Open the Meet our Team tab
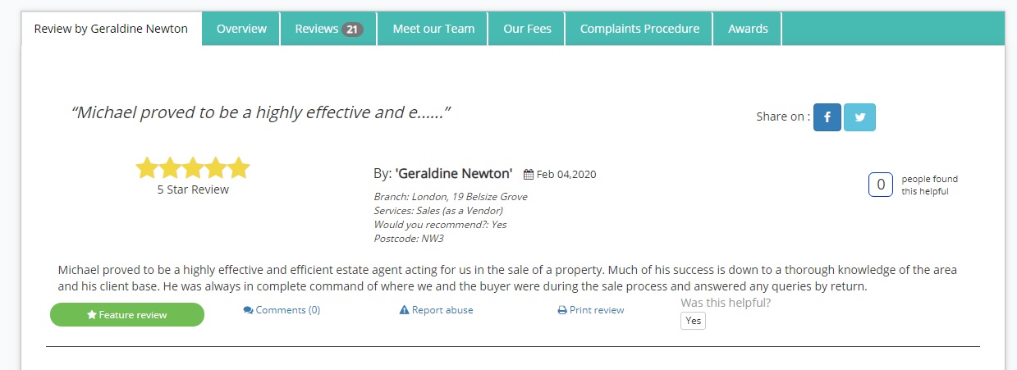Viewport: 1017px width, 370px height. pyautogui.click(x=433, y=29)
